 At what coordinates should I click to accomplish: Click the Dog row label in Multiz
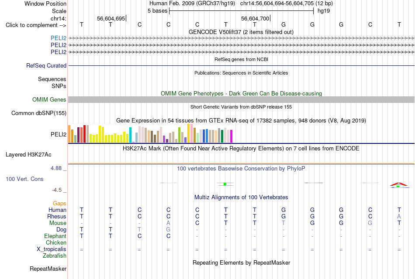[x=61, y=230]
